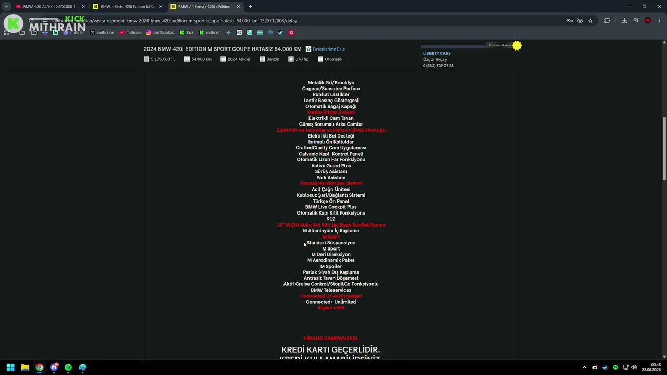Open the Kick mithrain bookmark
The width and height of the screenshot is (667, 375).
[x=210, y=32]
